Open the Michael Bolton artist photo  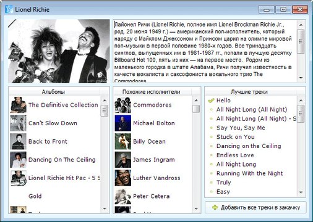[x=123, y=123]
